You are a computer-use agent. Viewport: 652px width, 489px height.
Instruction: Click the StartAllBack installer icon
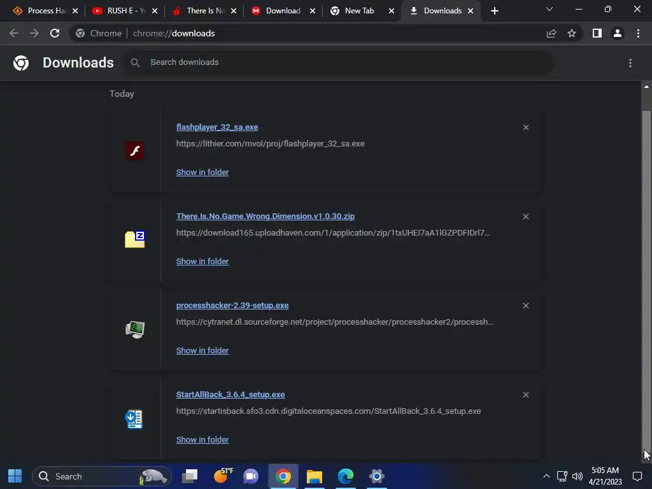(x=134, y=419)
